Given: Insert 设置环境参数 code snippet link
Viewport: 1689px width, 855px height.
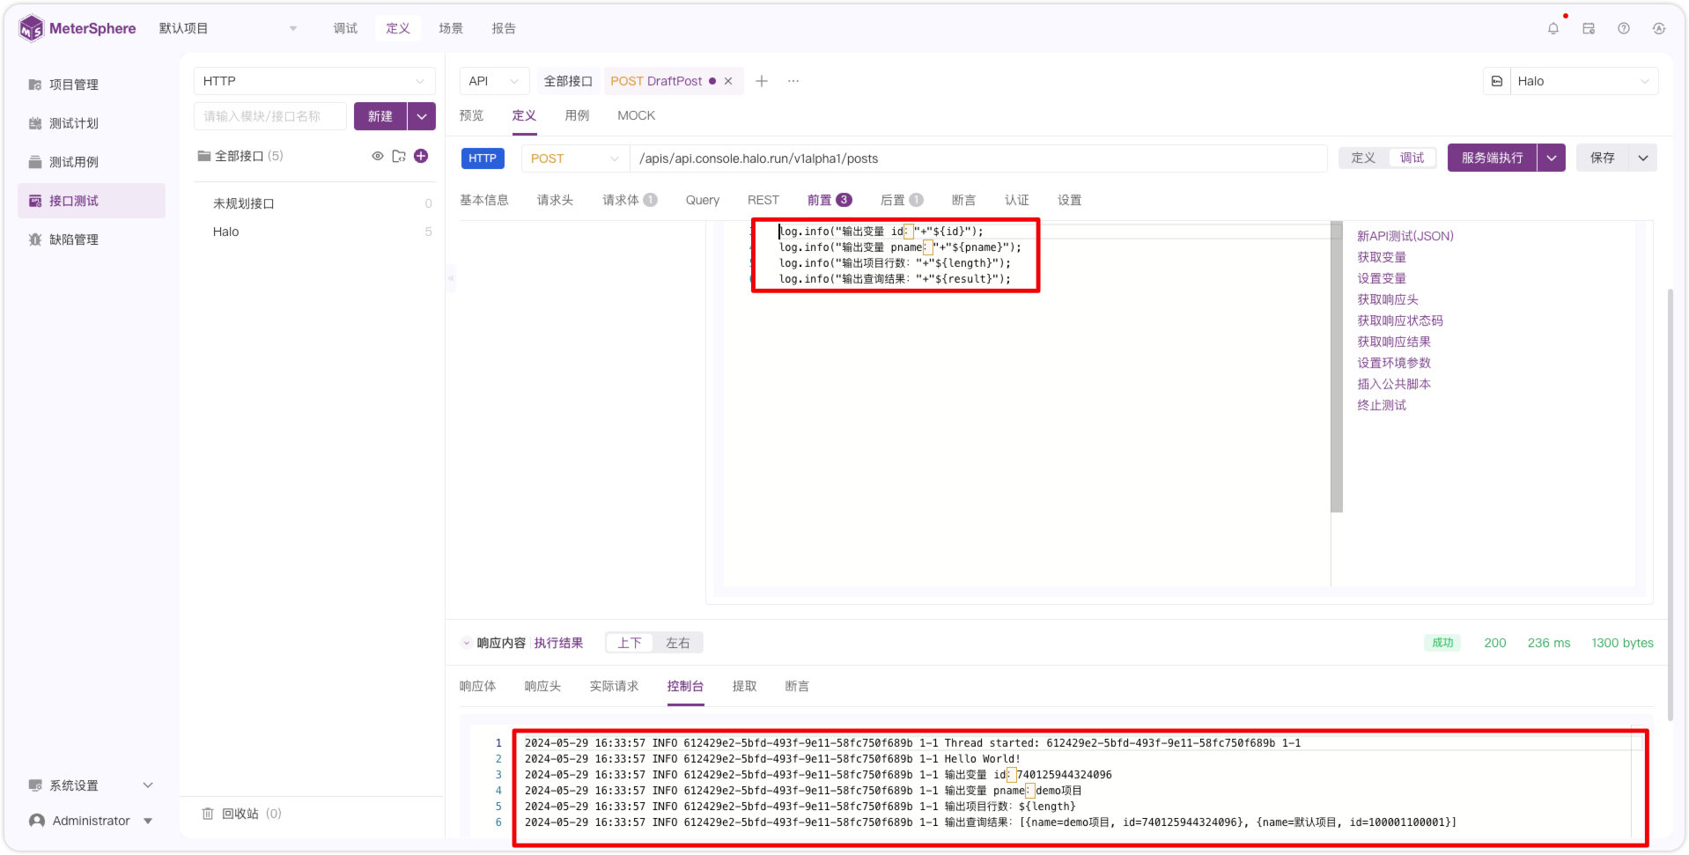Looking at the screenshot, I should point(1394,363).
